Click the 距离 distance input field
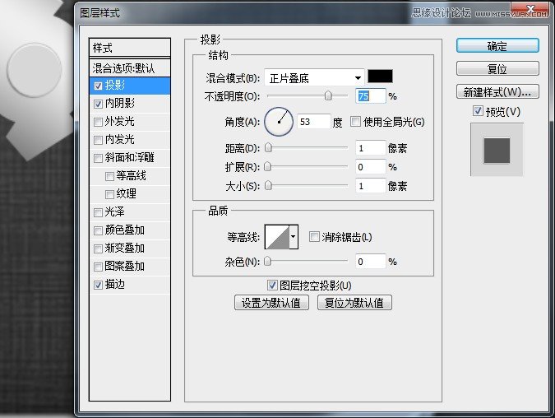 tap(370, 148)
